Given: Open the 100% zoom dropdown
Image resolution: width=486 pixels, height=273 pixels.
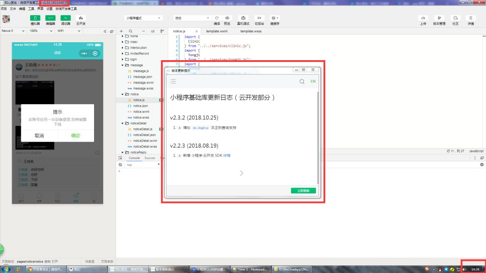Looking at the screenshot, I should (41, 31).
